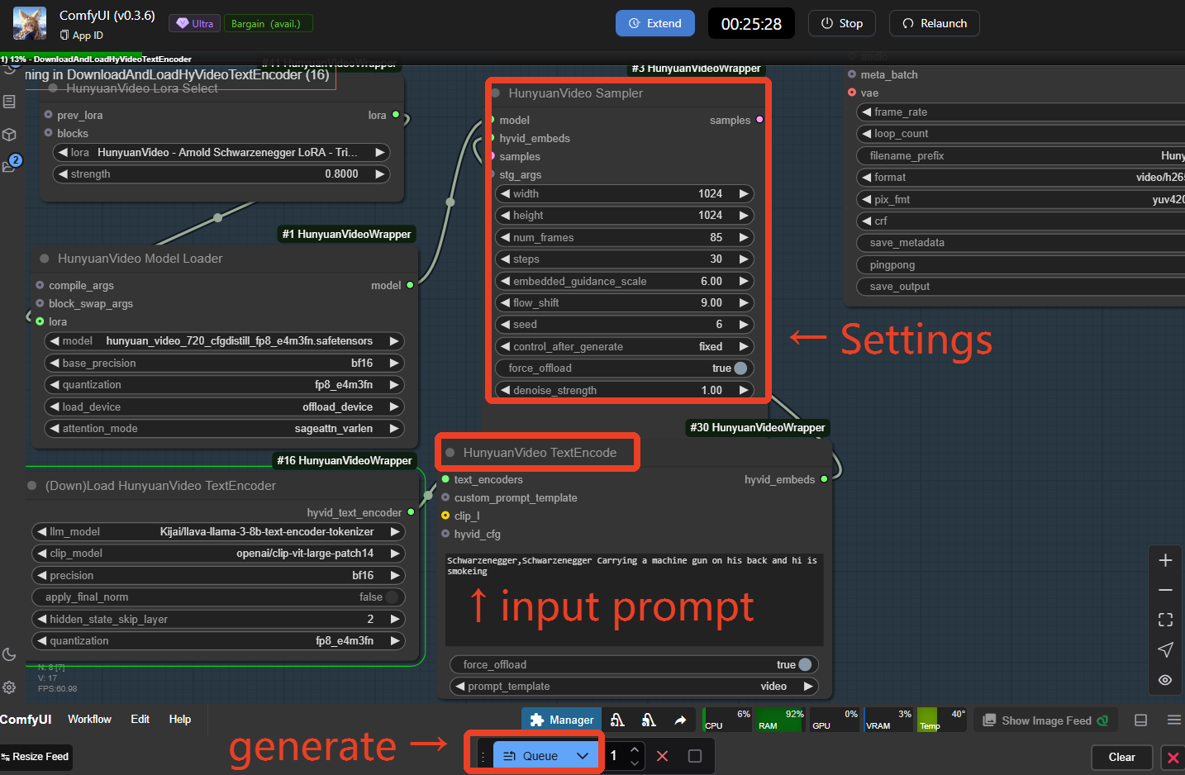Screen dimensions: 1185x775
Task: Increase the queue batch count stepper
Action: click(x=634, y=749)
